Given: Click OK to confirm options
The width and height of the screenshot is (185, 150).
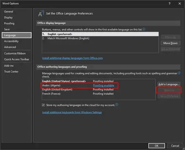Looking at the screenshot, I should (x=157, y=146).
